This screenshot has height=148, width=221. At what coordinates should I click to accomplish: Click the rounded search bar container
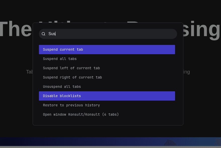(x=108, y=34)
